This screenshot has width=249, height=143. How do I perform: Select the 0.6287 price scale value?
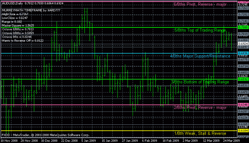click(243, 111)
